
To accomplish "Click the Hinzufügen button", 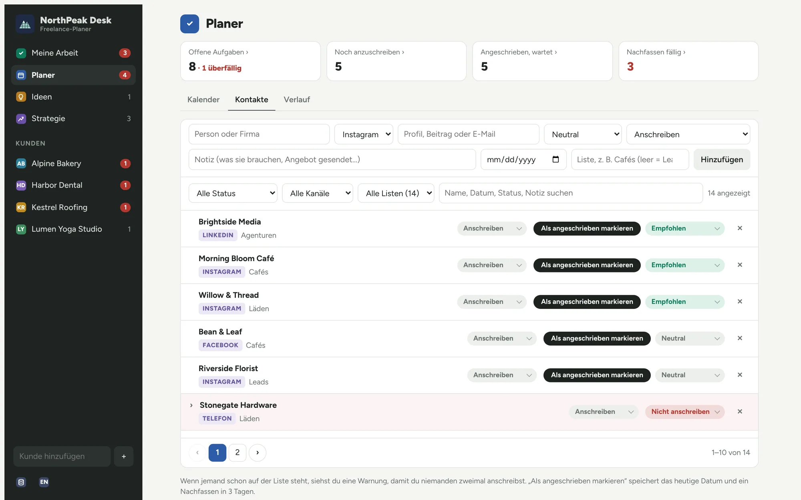I will [x=722, y=160].
